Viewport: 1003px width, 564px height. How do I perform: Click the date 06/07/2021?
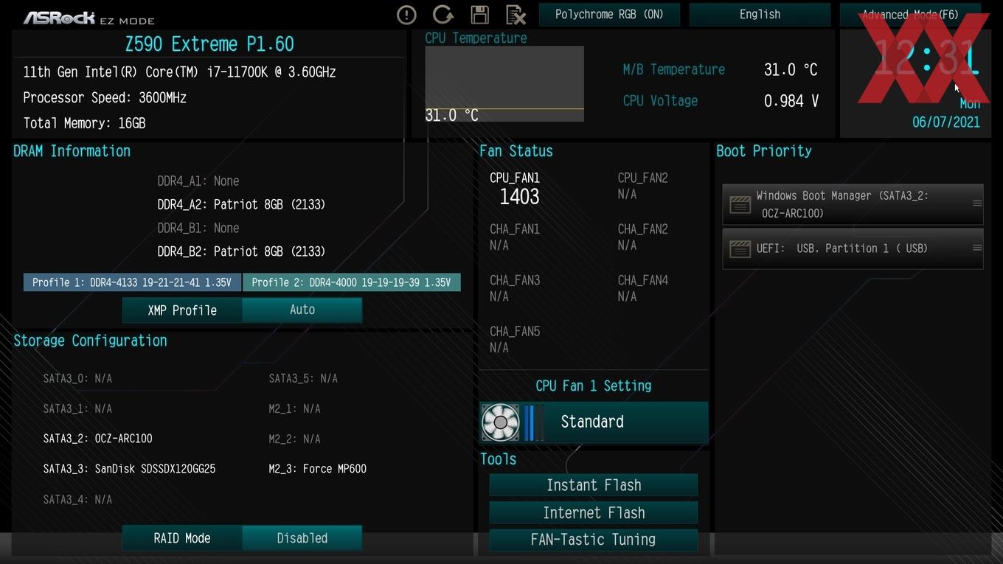tap(946, 122)
